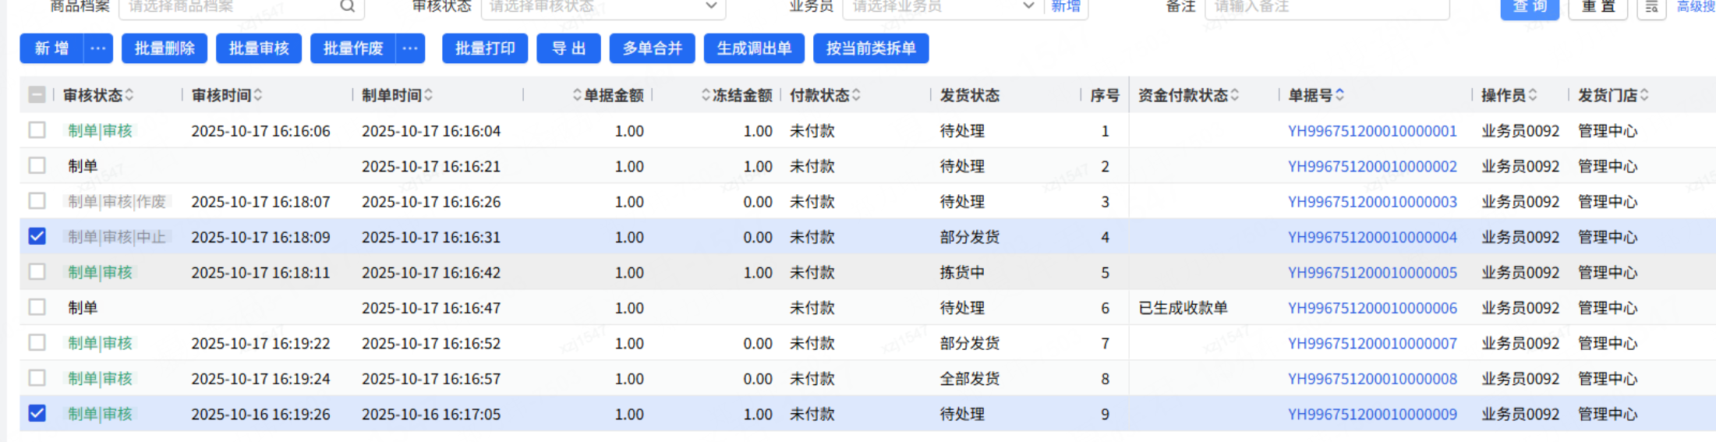This screenshot has width=1716, height=442.
Task: Open document YH996751200010000002
Action: pos(1372,166)
